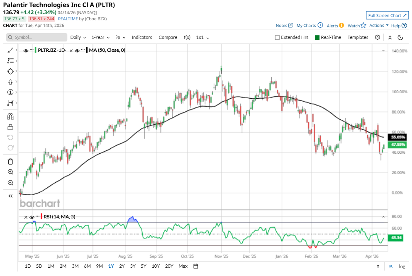Select the trend line drawing tool
Image resolution: width=412 pixels, height=276 pixels.
click(x=10, y=50)
